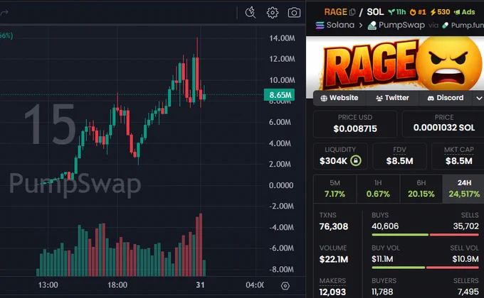Click the BUY VOL $11.1M value
The width and height of the screenshot is (484, 298).
coord(382,259)
